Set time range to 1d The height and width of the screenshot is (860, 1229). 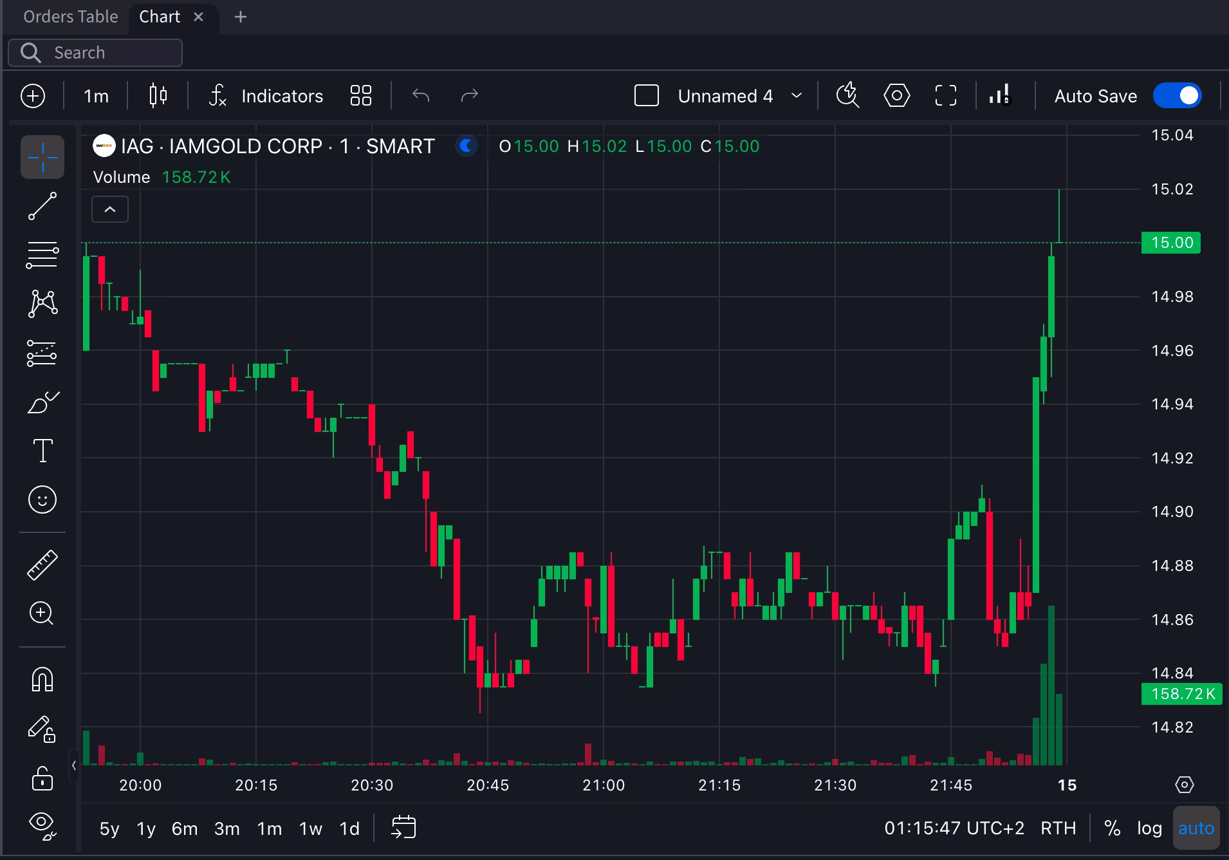click(x=349, y=828)
